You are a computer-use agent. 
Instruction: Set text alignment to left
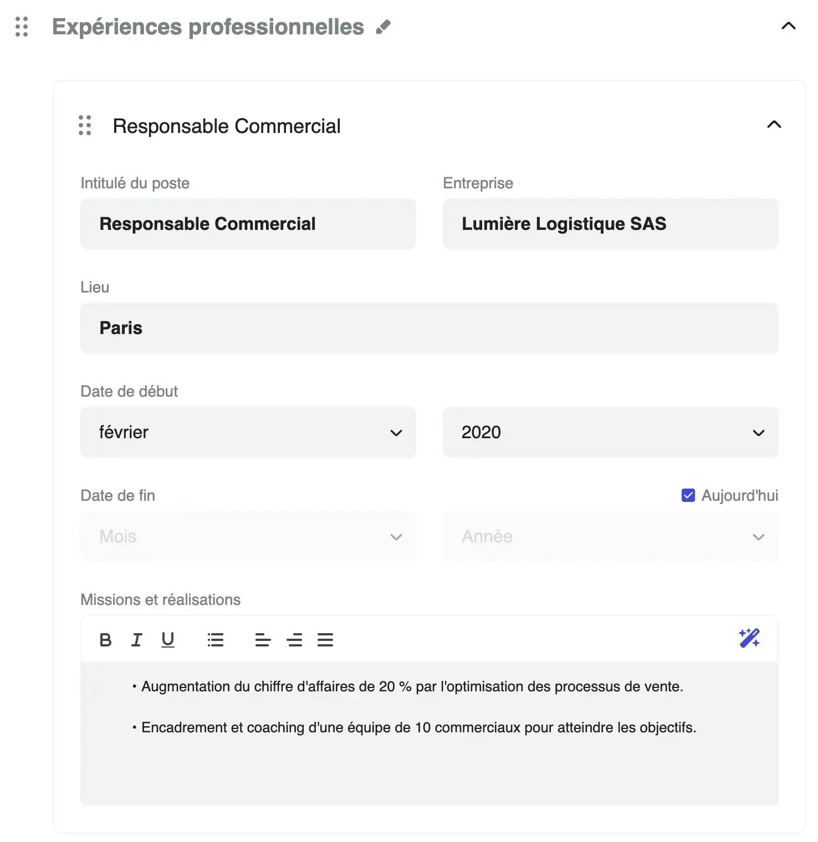point(263,640)
